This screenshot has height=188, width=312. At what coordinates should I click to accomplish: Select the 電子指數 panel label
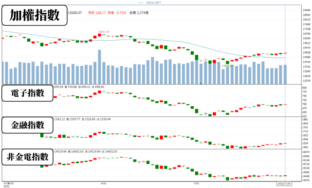click(x=28, y=94)
